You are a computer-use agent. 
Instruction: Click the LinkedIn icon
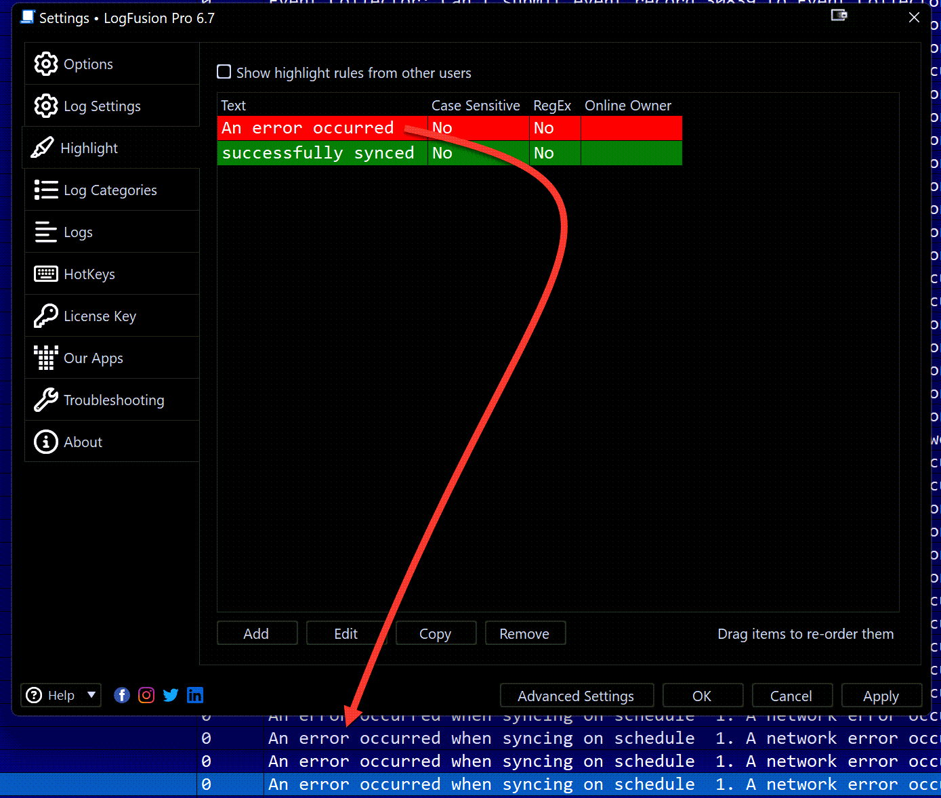pos(195,696)
